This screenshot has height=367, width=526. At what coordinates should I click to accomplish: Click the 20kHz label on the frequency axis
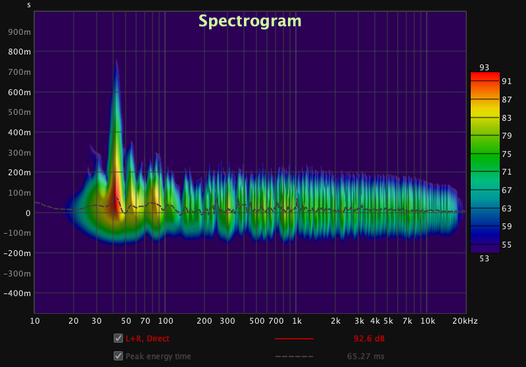coord(464,321)
